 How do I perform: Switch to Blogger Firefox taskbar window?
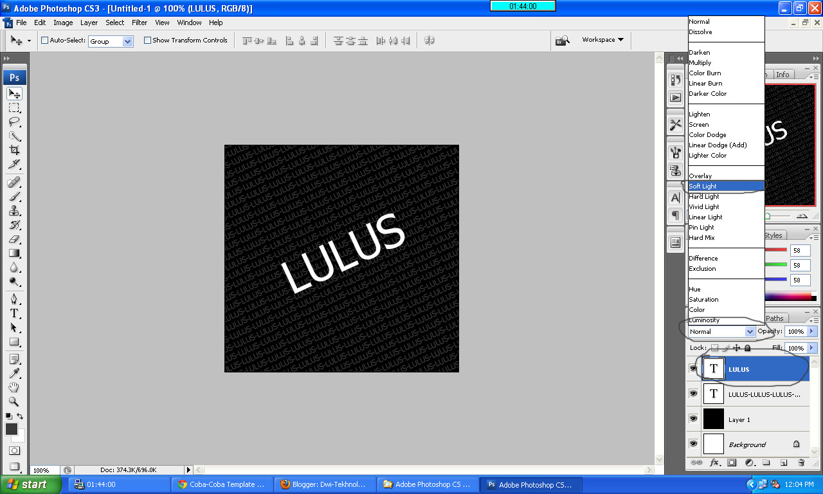pos(325,484)
